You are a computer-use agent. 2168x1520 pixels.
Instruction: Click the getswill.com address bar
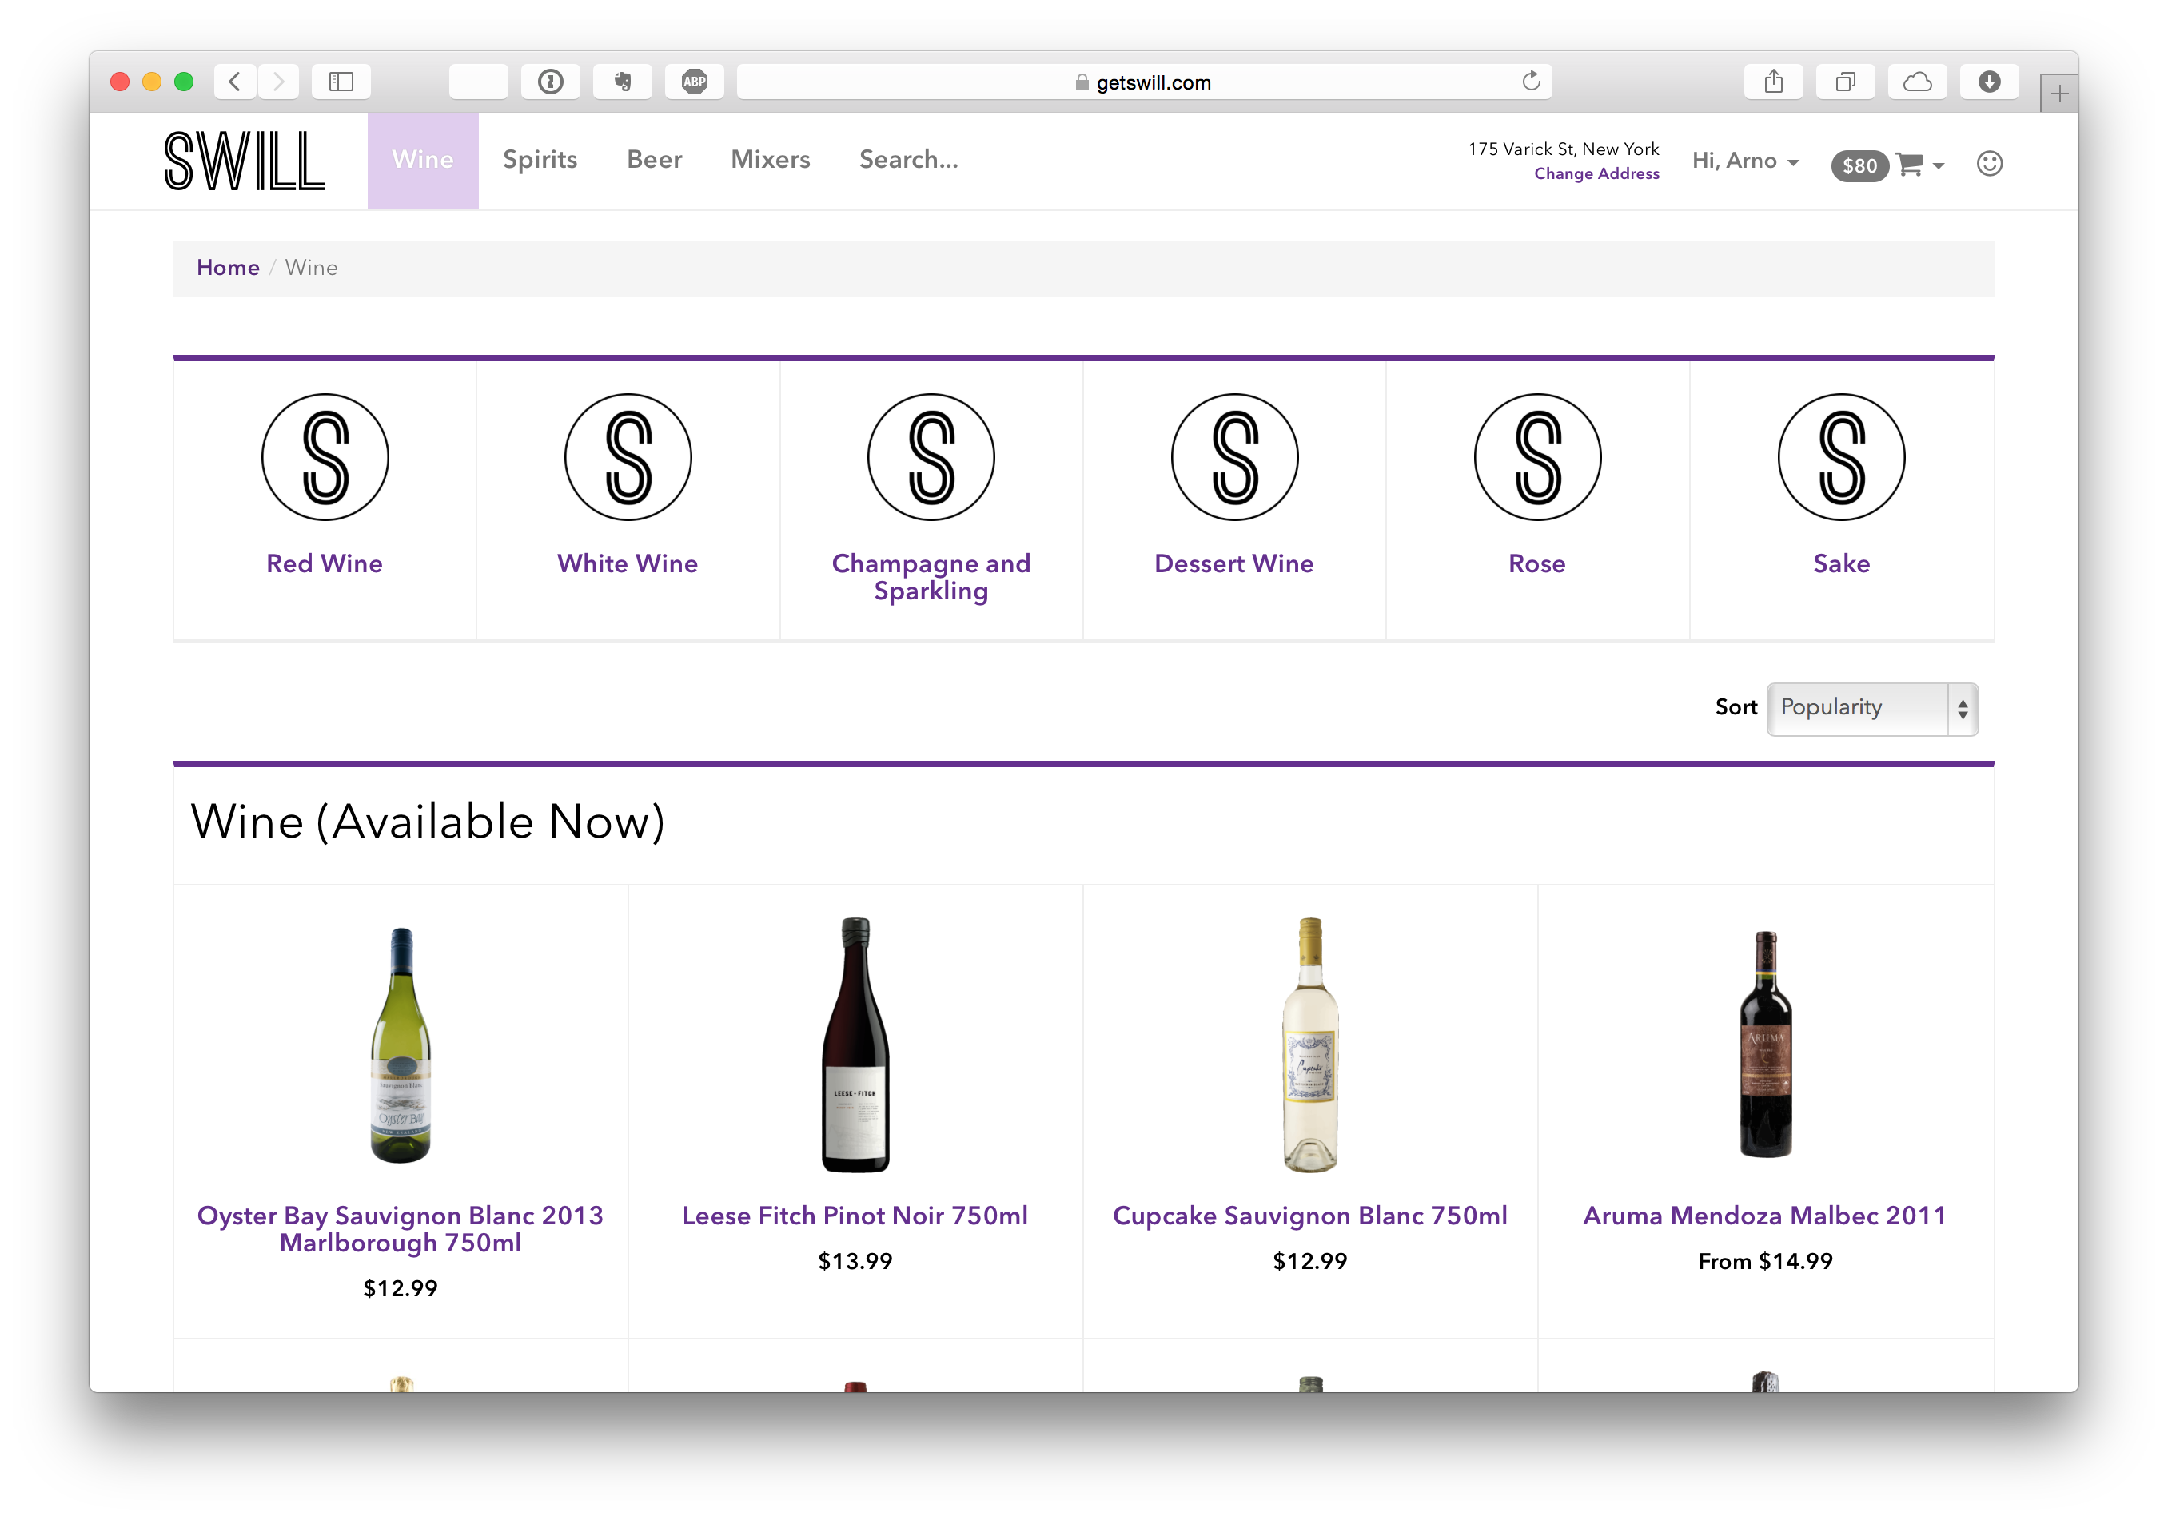pos(1143,82)
